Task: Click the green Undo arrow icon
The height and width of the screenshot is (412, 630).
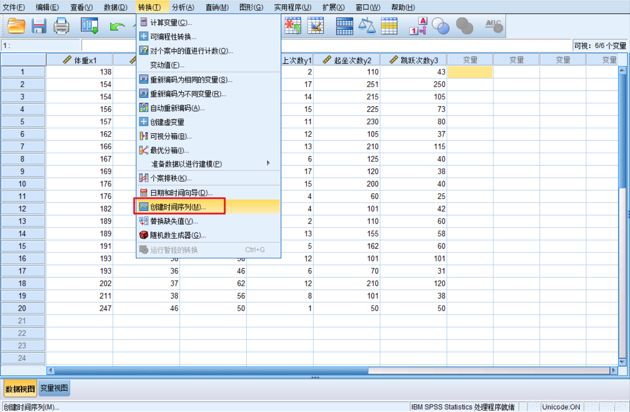Action: point(117,26)
